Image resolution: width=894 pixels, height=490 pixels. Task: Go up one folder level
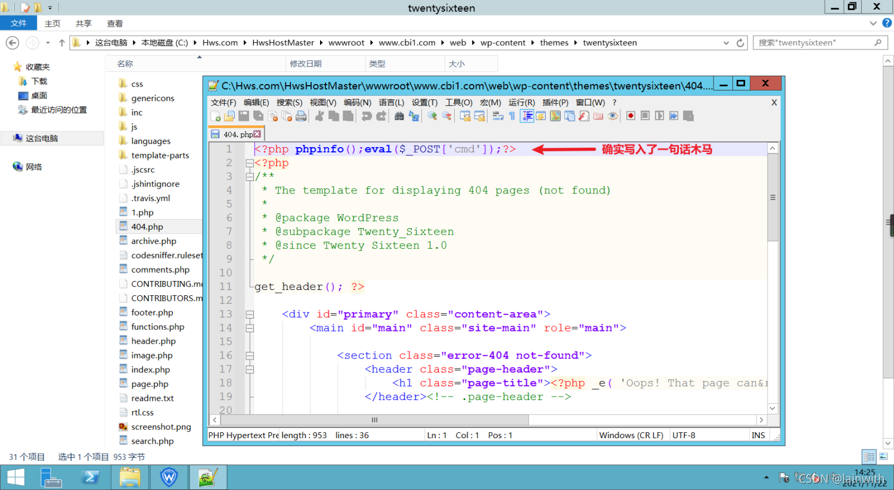click(62, 43)
